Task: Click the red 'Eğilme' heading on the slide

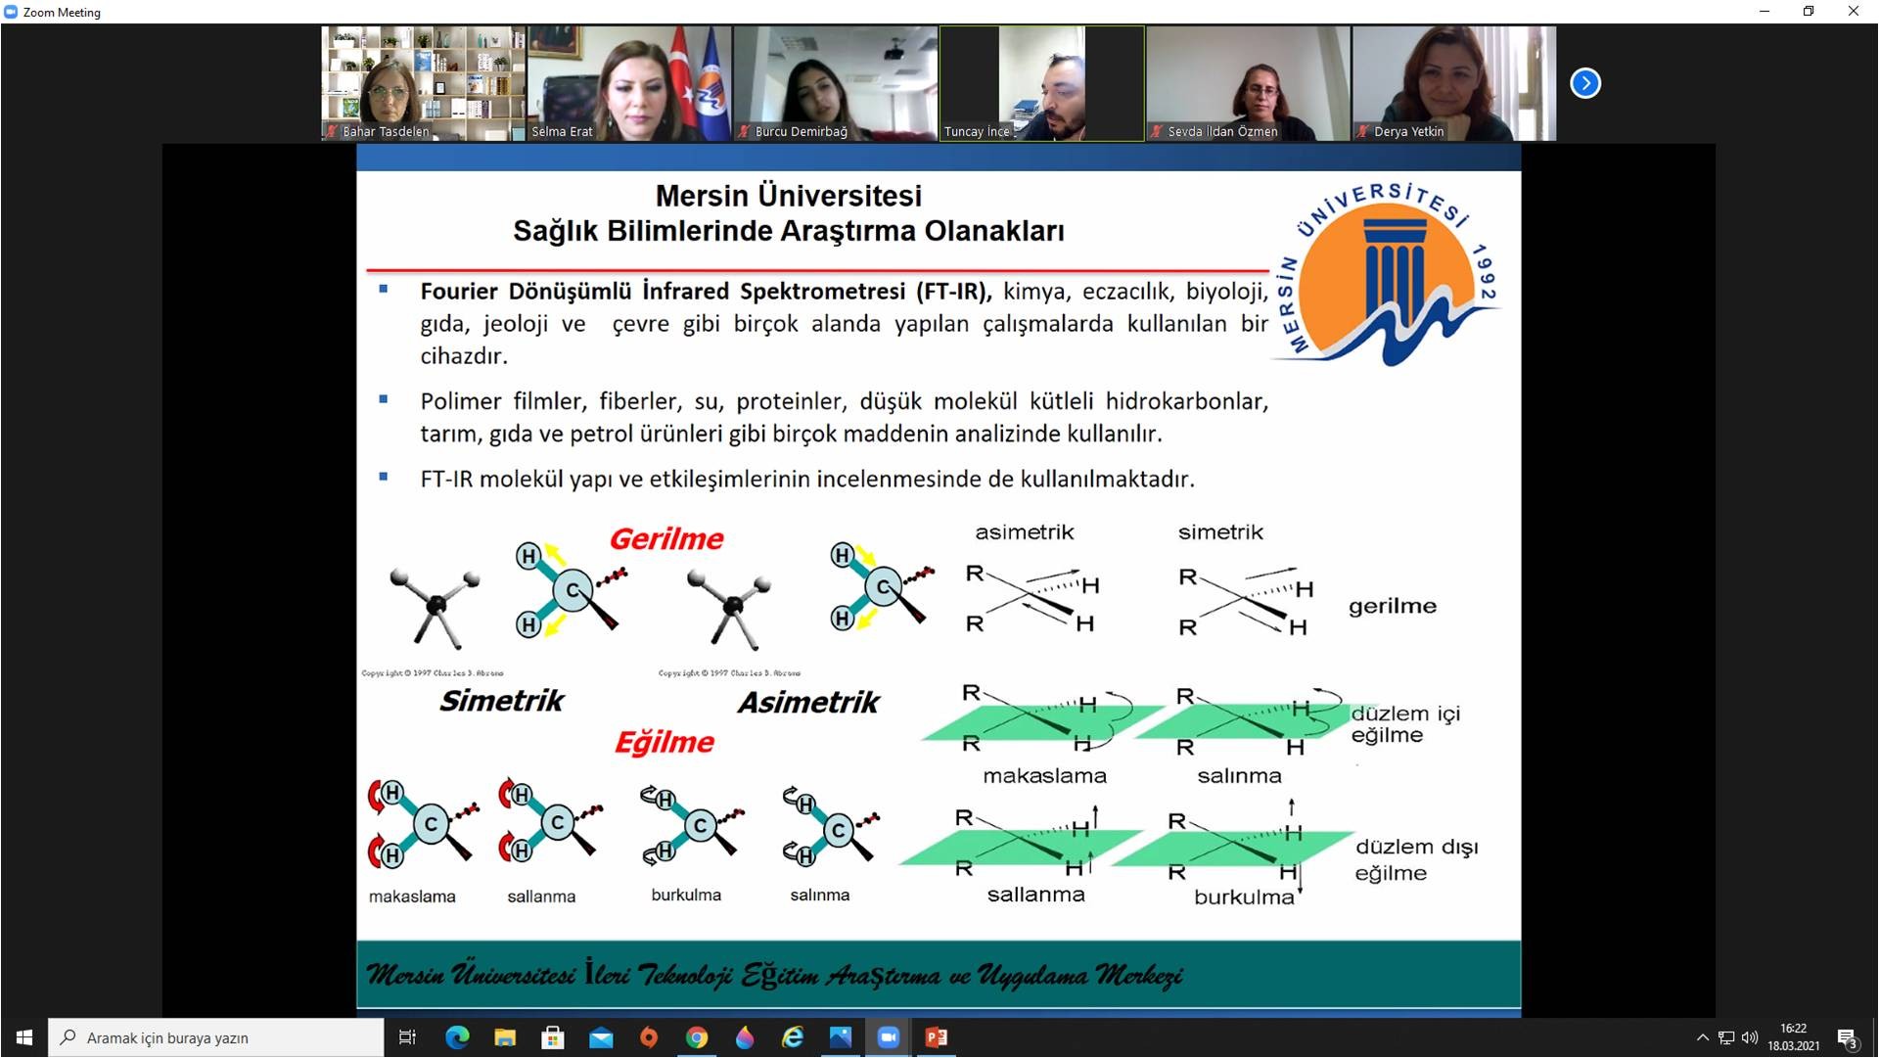Action: point(665,742)
